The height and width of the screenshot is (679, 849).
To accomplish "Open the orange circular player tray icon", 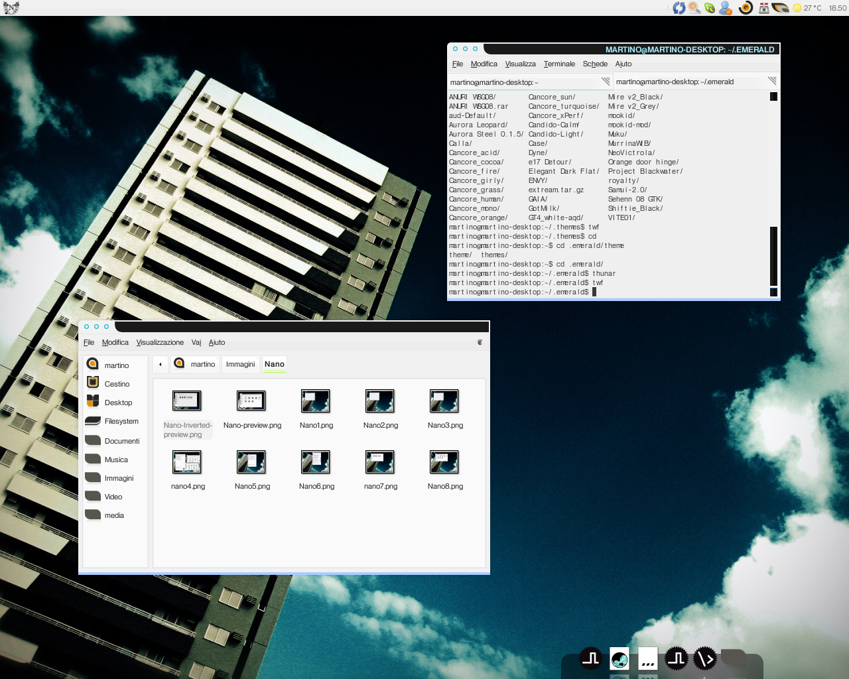I will pos(746,8).
